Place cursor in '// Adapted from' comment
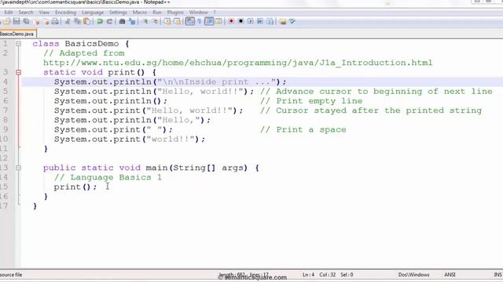Viewport: 503px width, 282px height. coord(84,53)
